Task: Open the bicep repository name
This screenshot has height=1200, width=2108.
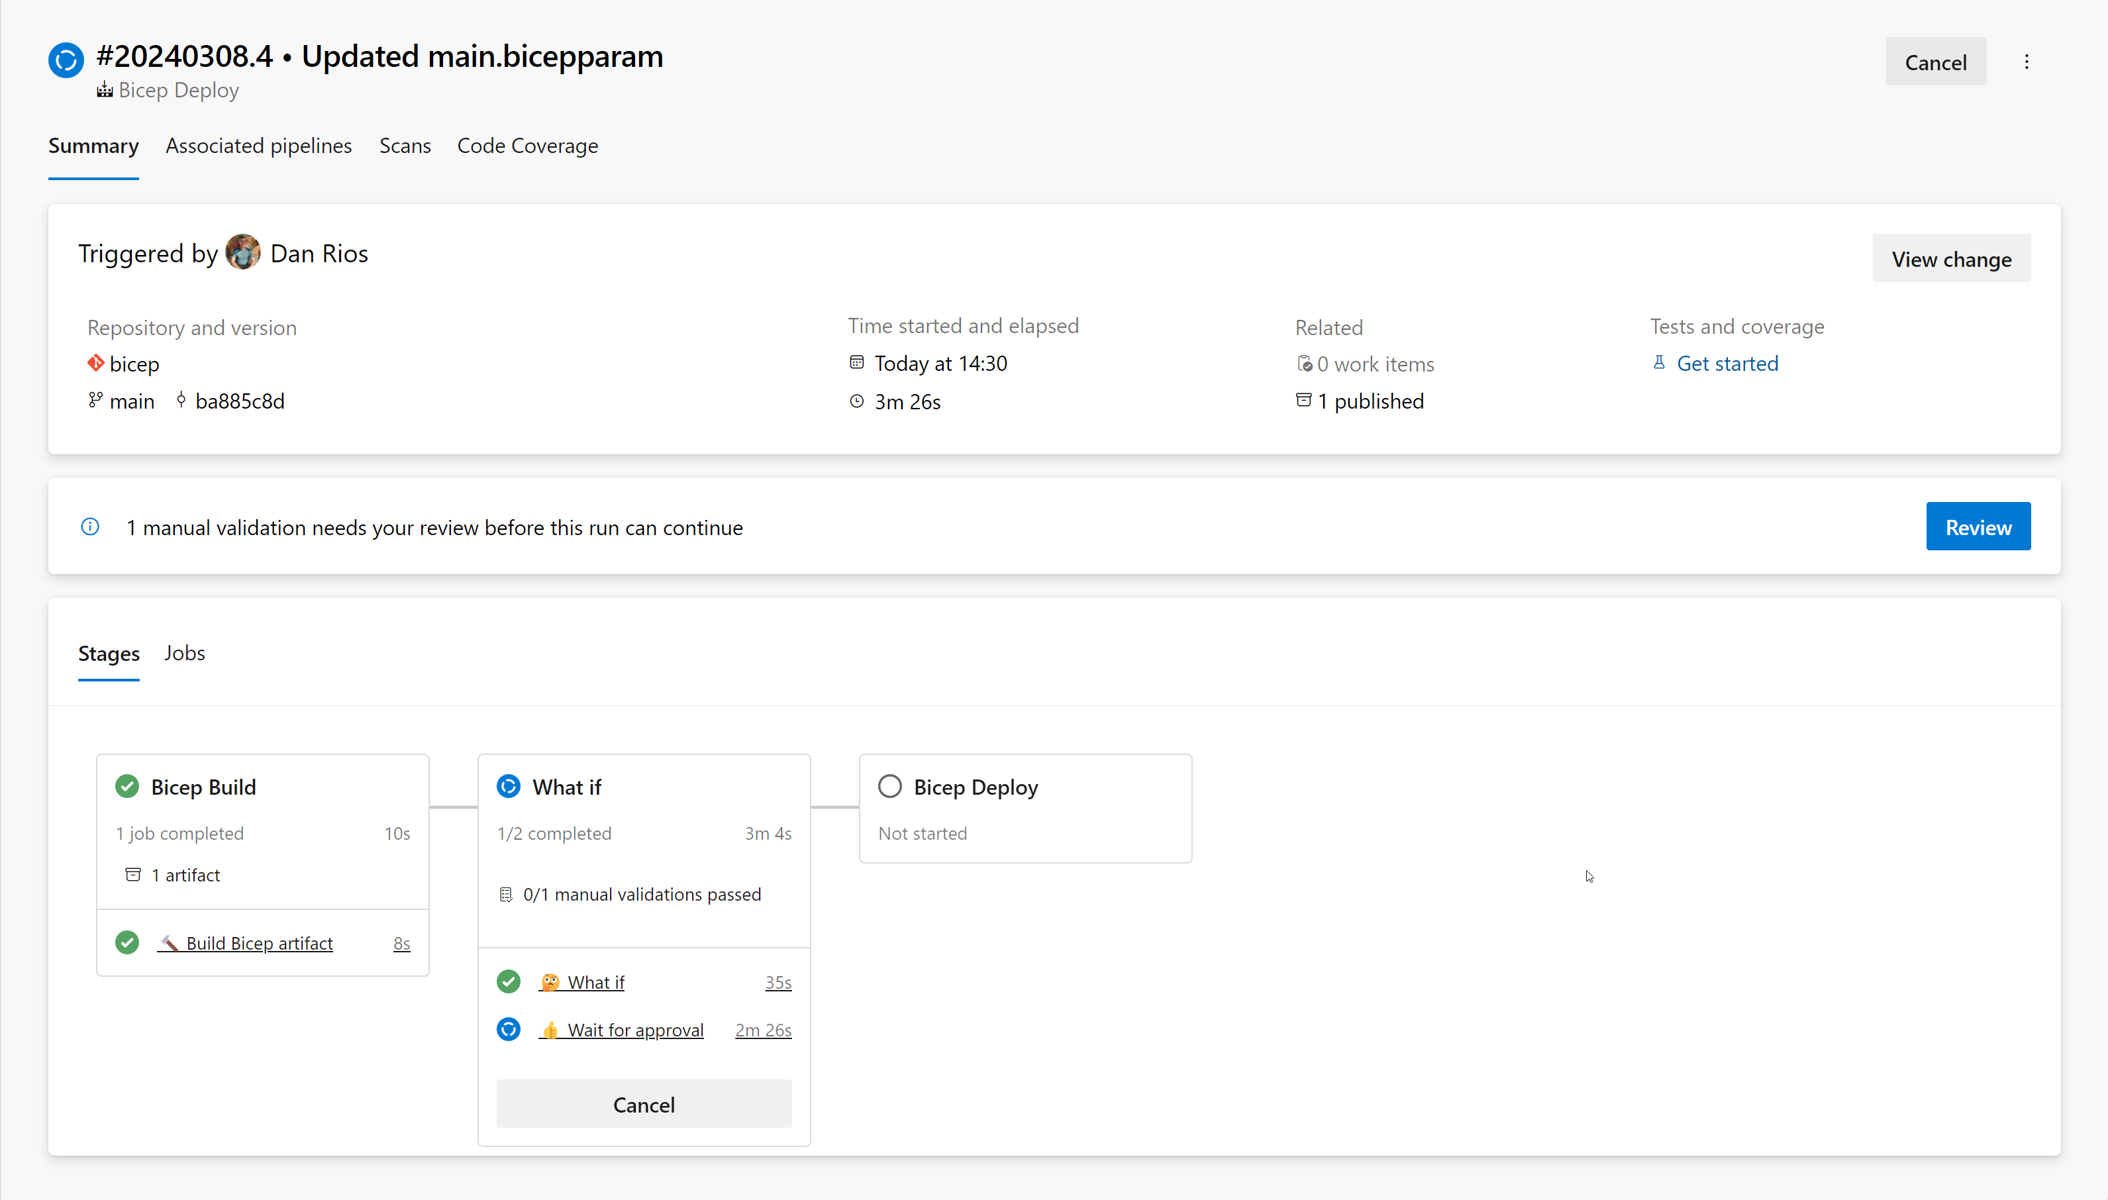Action: [x=134, y=364]
